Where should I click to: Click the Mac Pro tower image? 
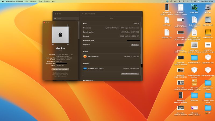pyautogui.click(x=60, y=35)
